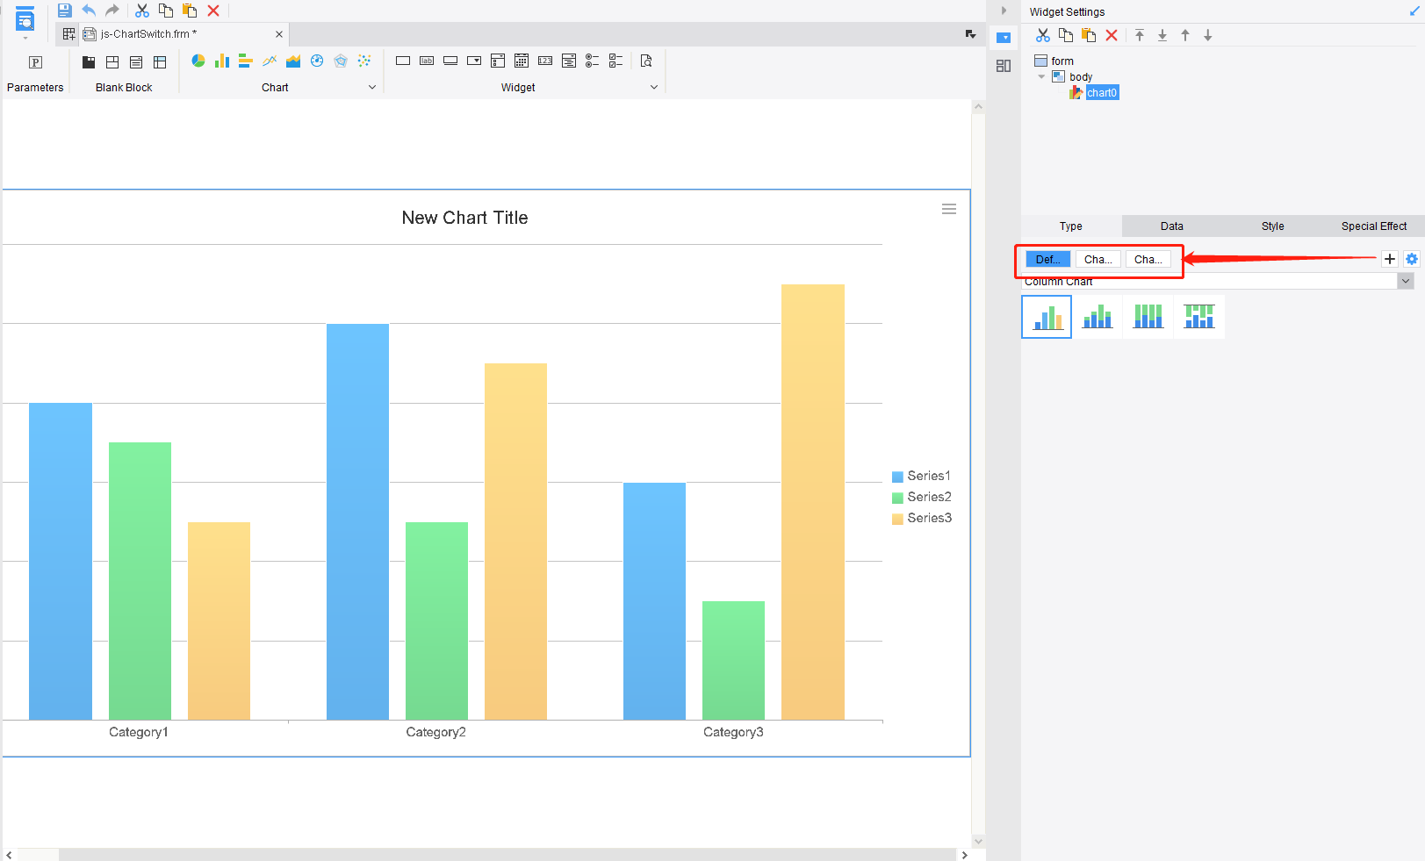Open Parameters pane
This screenshot has height=861, width=1425.
(x=35, y=70)
